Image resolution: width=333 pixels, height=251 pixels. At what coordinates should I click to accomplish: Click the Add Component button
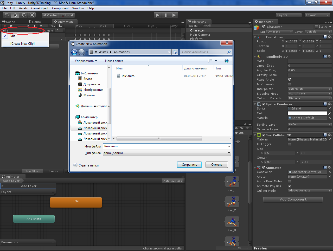[293, 199]
